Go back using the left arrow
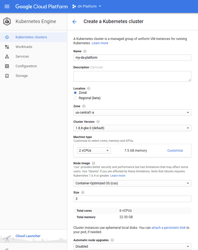The width and height of the screenshot is (198, 250). 75,21
